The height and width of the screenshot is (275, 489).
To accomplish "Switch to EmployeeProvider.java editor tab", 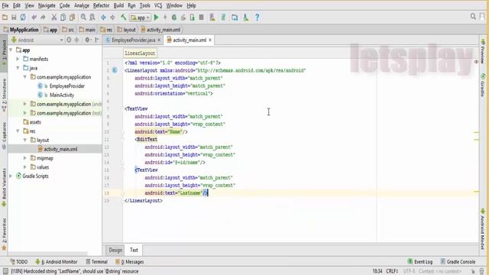I will pyautogui.click(x=133, y=40).
